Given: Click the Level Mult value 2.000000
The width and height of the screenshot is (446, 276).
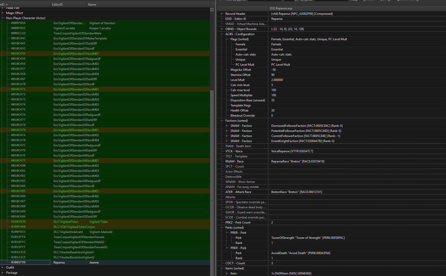Looking at the screenshot, I should click(277, 80).
